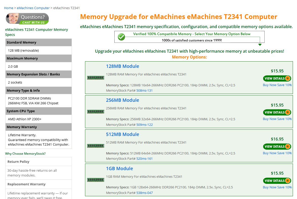Click the Why Choose MemoryStock? heading
Viewport: 297px width, 199px height.
[x=25, y=154]
